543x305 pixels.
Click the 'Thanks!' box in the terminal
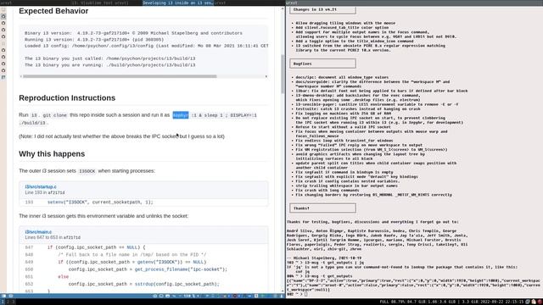(322, 208)
